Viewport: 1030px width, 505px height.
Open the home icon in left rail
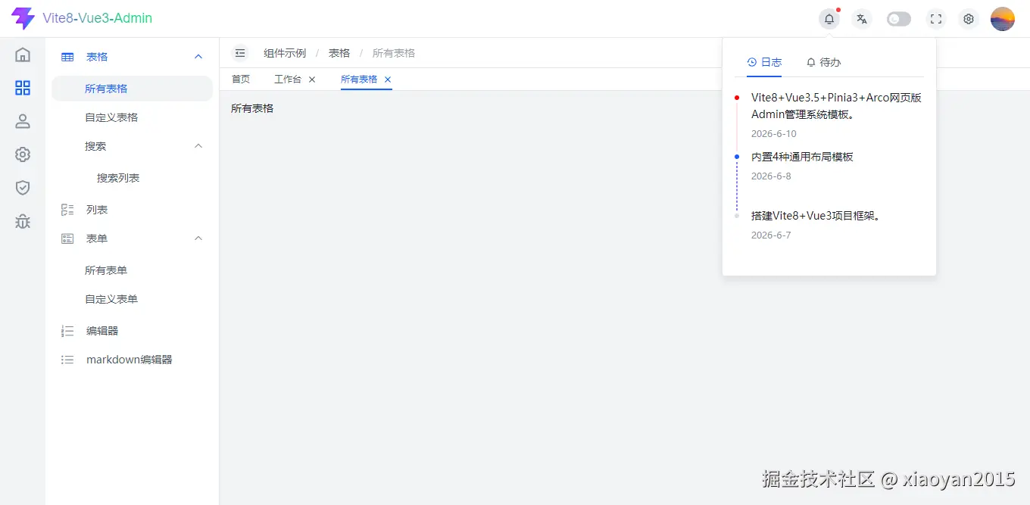(23, 55)
